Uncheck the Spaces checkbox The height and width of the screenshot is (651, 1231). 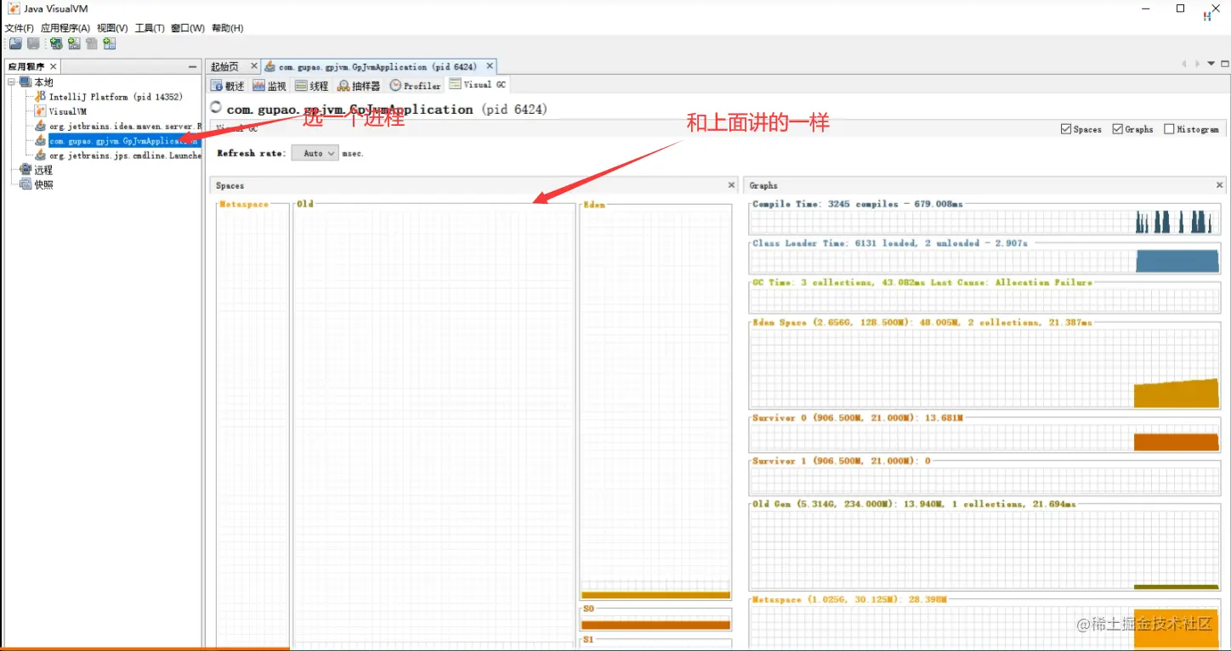point(1066,129)
